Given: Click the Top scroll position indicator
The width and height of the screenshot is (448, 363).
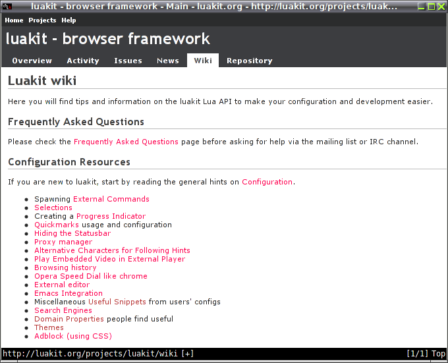Looking at the screenshot, I should pos(438,354).
